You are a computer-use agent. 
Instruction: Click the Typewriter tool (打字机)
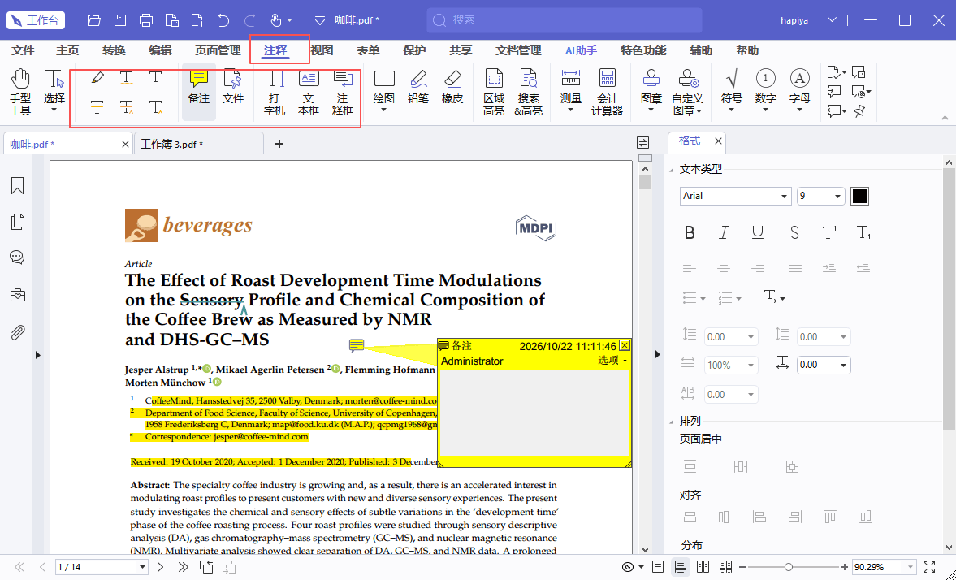pyautogui.click(x=275, y=92)
